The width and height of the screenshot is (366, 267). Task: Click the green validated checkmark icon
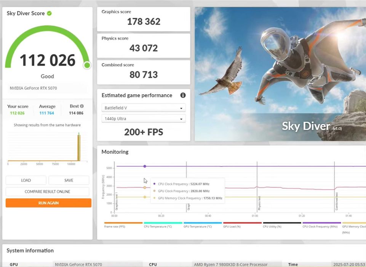tap(49, 13)
